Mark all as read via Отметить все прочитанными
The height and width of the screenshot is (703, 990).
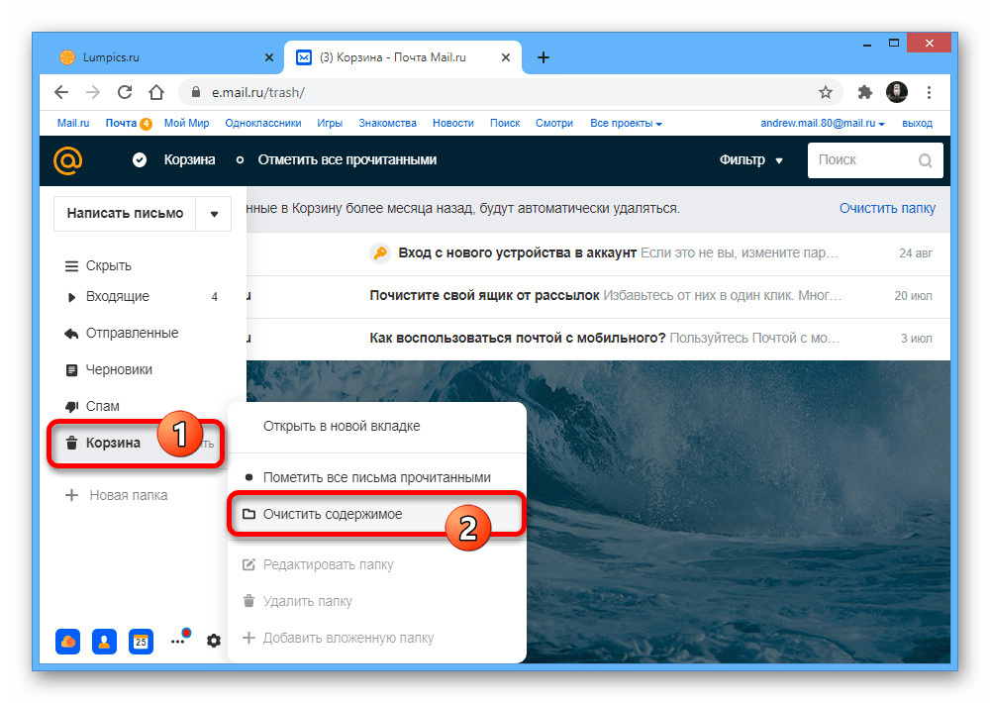(346, 160)
